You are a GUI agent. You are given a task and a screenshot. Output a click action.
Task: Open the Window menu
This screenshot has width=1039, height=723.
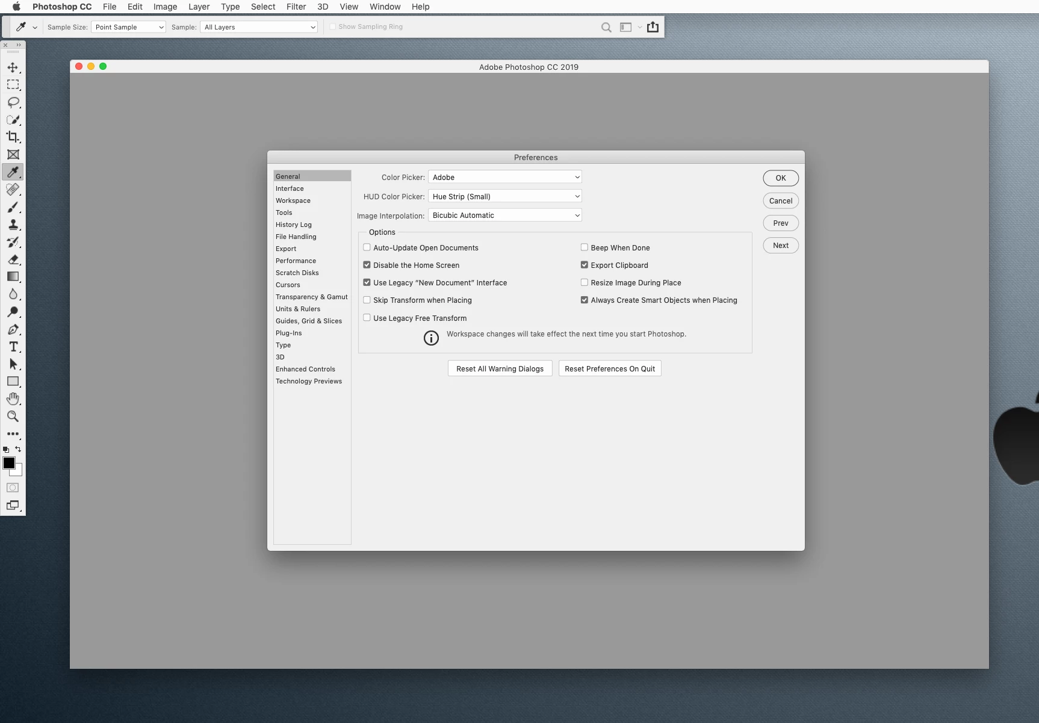(x=385, y=7)
